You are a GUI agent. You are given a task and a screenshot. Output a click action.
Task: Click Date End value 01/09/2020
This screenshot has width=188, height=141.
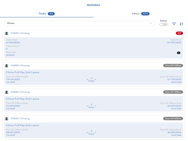pos(174,43)
